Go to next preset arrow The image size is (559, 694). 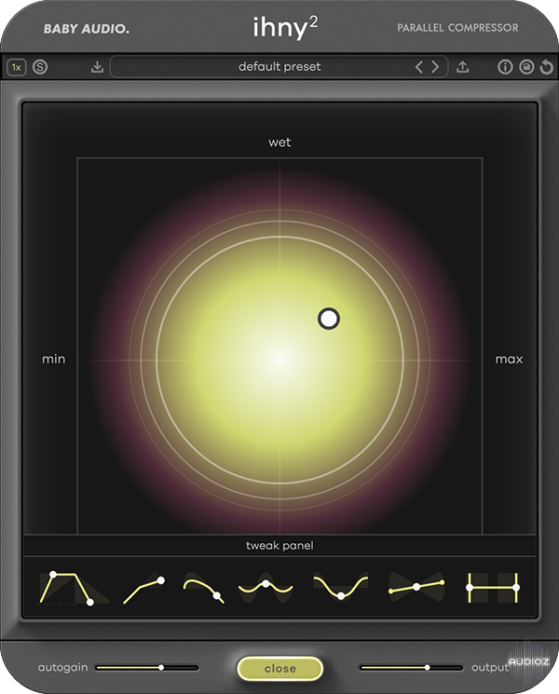pyautogui.click(x=435, y=67)
